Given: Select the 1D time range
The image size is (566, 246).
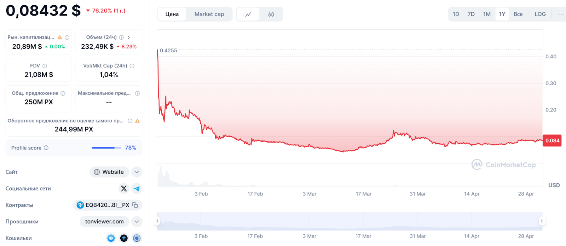Looking at the screenshot, I should pyautogui.click(x=456, y=14).
